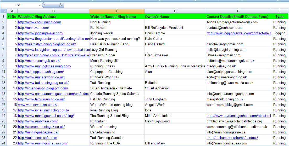
Task: Select the cell 'John Bingham'
Action: 175,99
